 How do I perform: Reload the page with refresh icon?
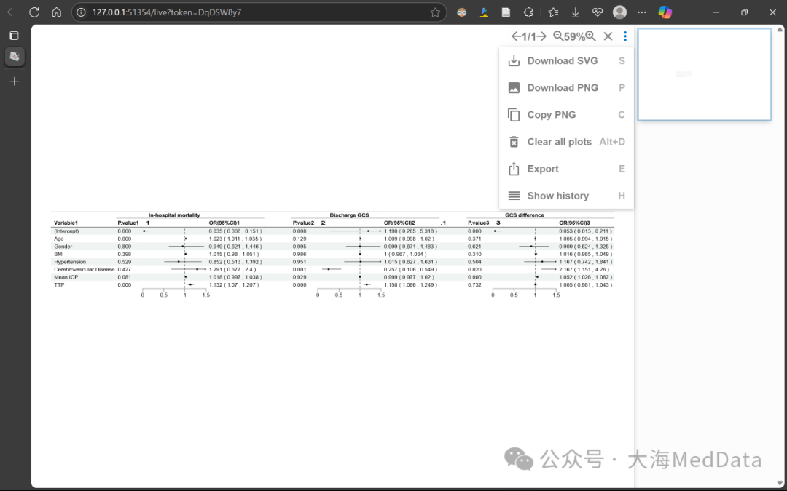(34, 12)
